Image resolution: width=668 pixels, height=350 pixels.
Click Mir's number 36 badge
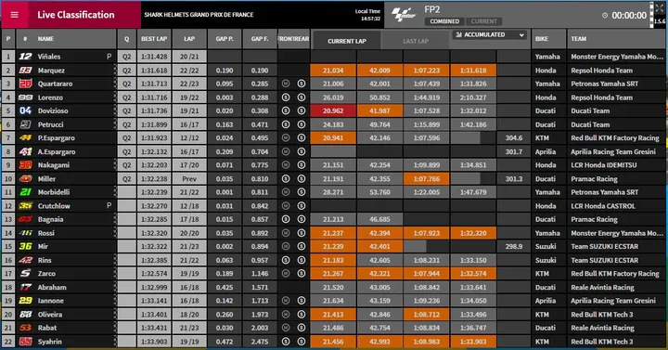point(26,246)
